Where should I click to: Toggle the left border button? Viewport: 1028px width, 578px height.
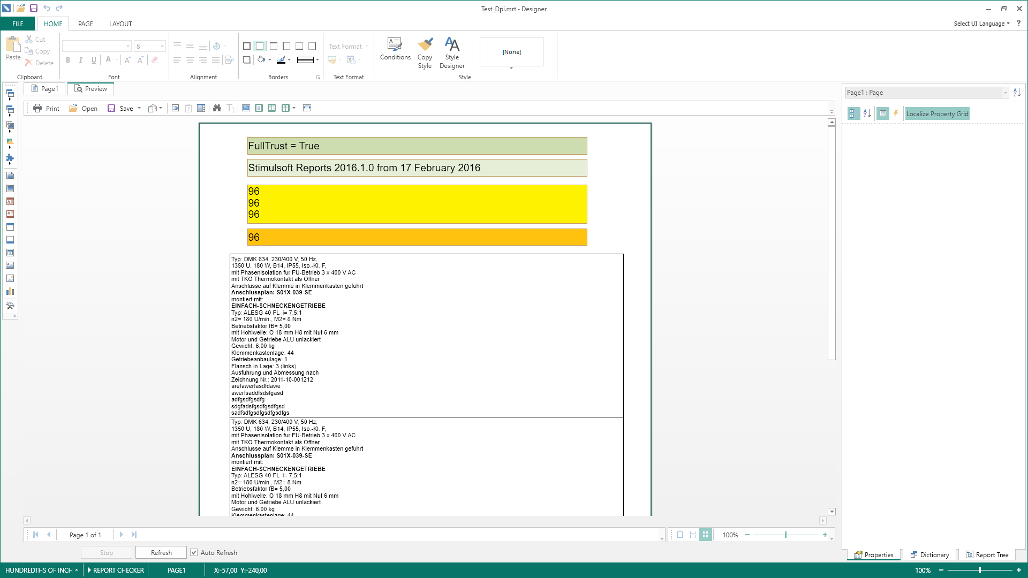coord(286,46)
